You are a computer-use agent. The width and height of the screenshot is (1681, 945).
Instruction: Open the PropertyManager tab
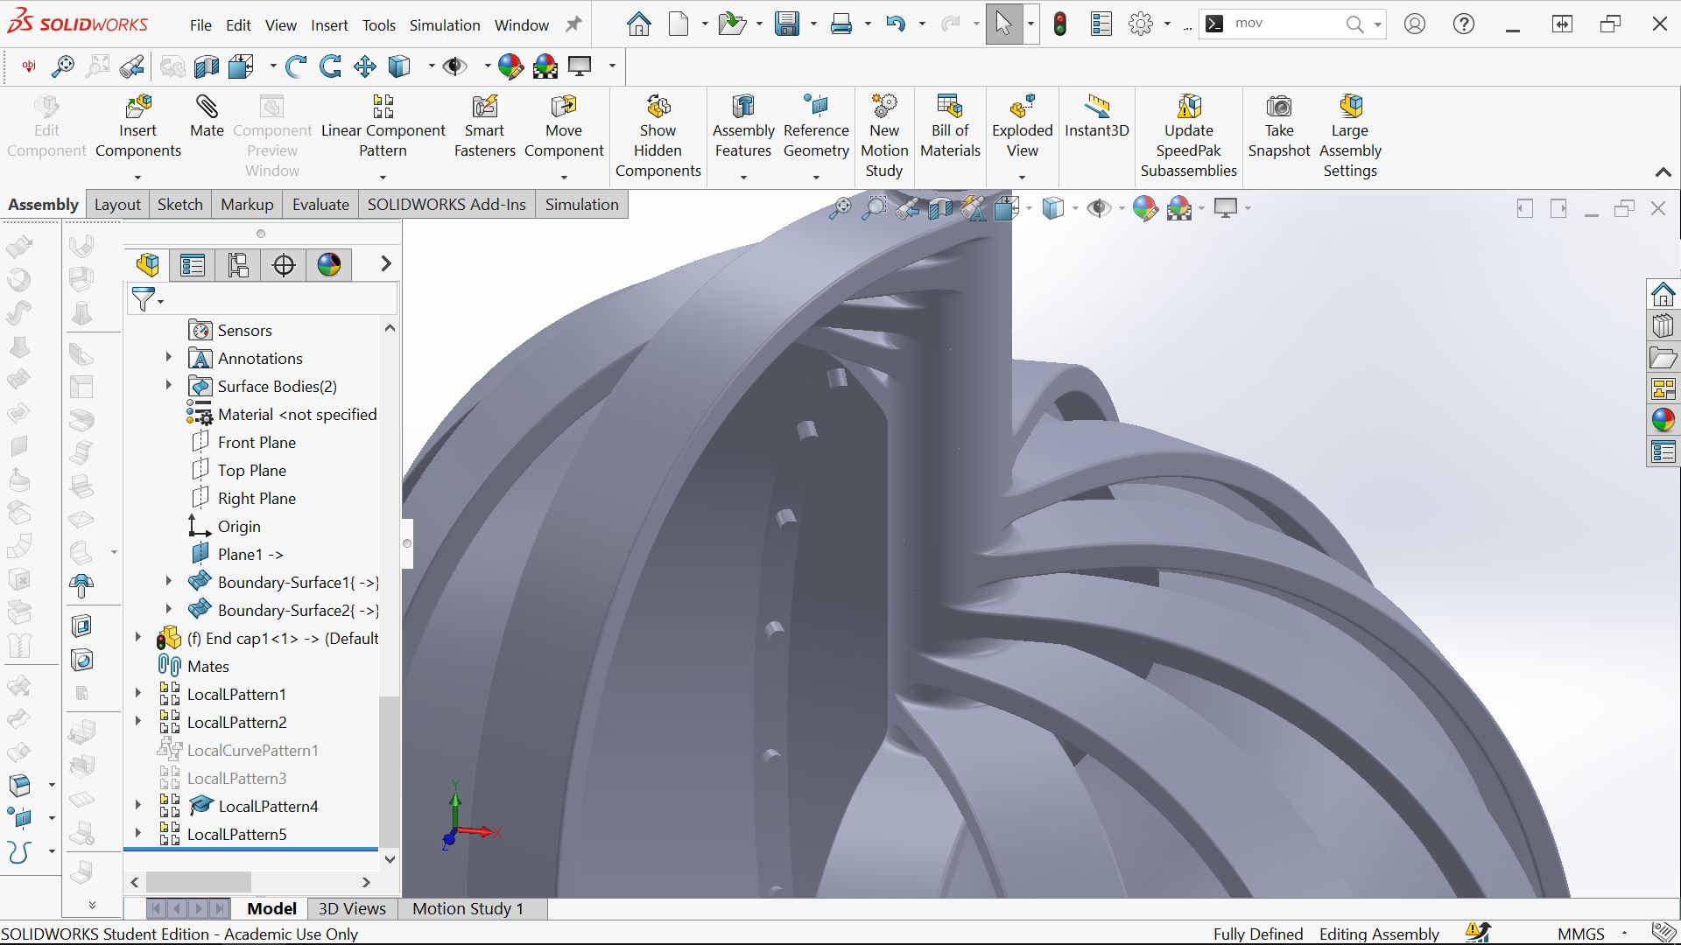[193, 264]
